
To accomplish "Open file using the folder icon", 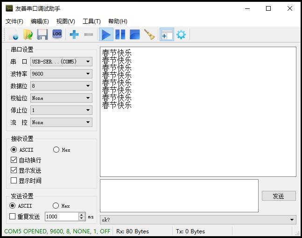I will click(28, 35).
